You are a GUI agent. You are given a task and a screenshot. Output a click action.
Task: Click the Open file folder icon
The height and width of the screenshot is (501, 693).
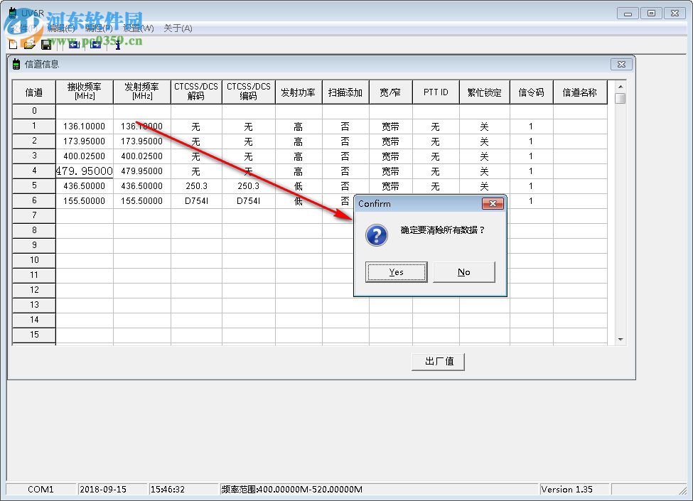point(30,44)
